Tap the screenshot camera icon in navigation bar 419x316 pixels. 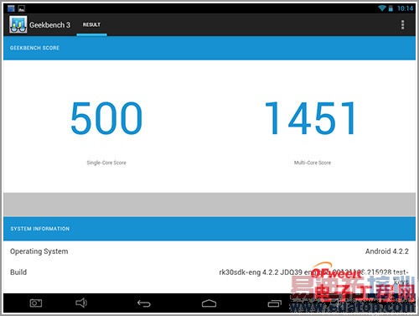[36, 303]
